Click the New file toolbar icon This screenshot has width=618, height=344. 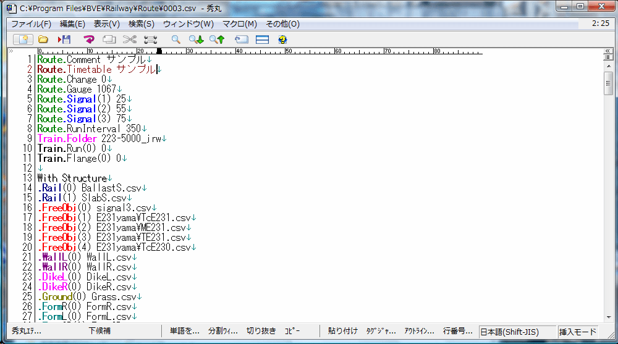[23, 40]
